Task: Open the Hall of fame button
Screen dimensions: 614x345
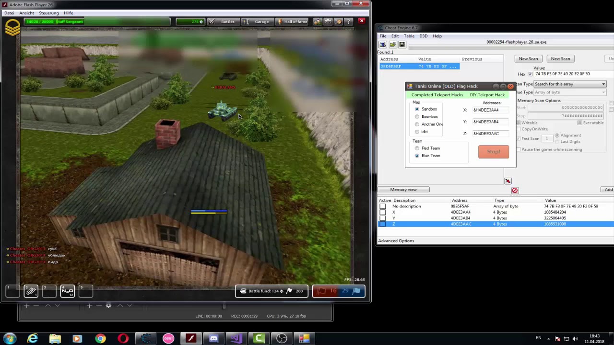Action: click(292, 22)
